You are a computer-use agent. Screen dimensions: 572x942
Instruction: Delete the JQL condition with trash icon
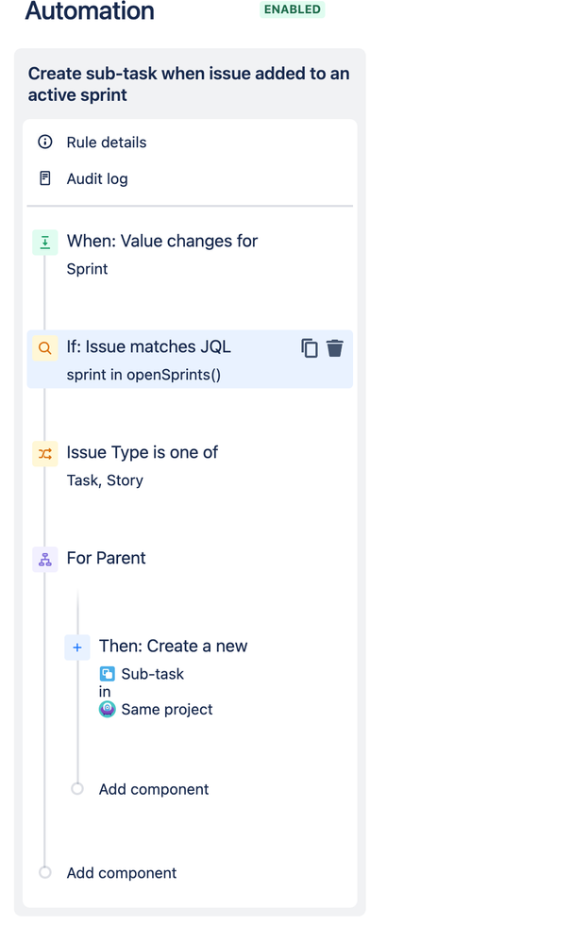[335, 348]
